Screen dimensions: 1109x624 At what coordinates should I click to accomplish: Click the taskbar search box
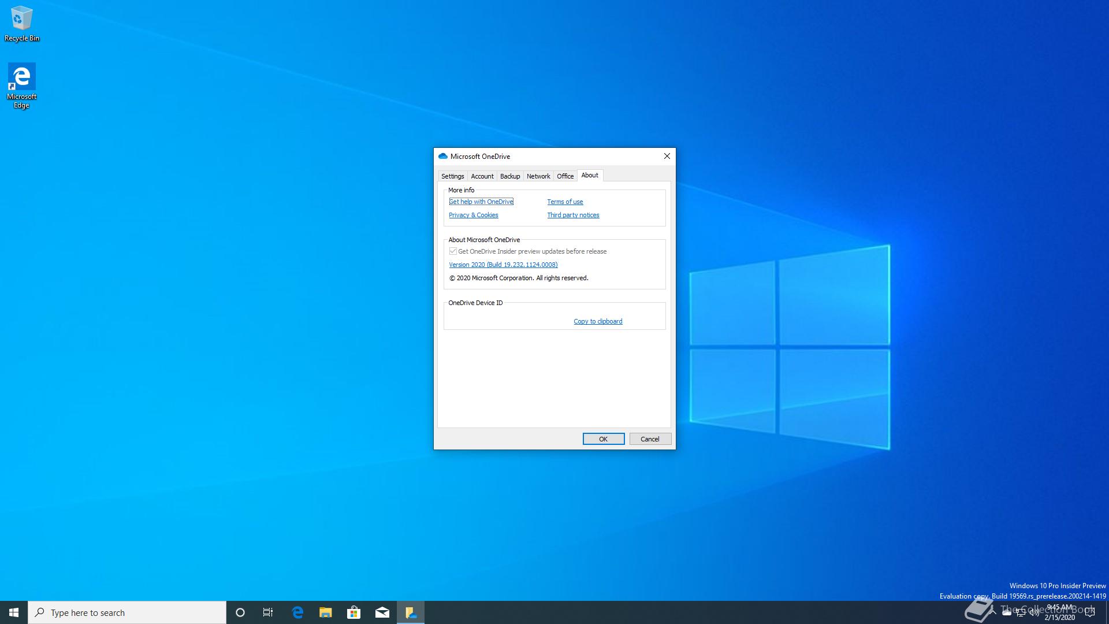[127, 612]
